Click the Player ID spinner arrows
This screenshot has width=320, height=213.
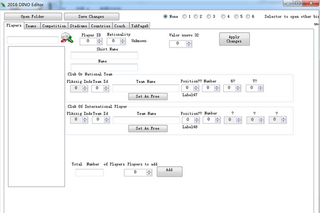99,41
